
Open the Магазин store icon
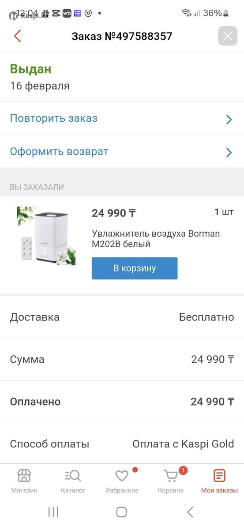(x=24, y=476)
